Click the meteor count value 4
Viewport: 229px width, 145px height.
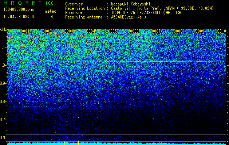pyautogui.click(x=52, y=17)
